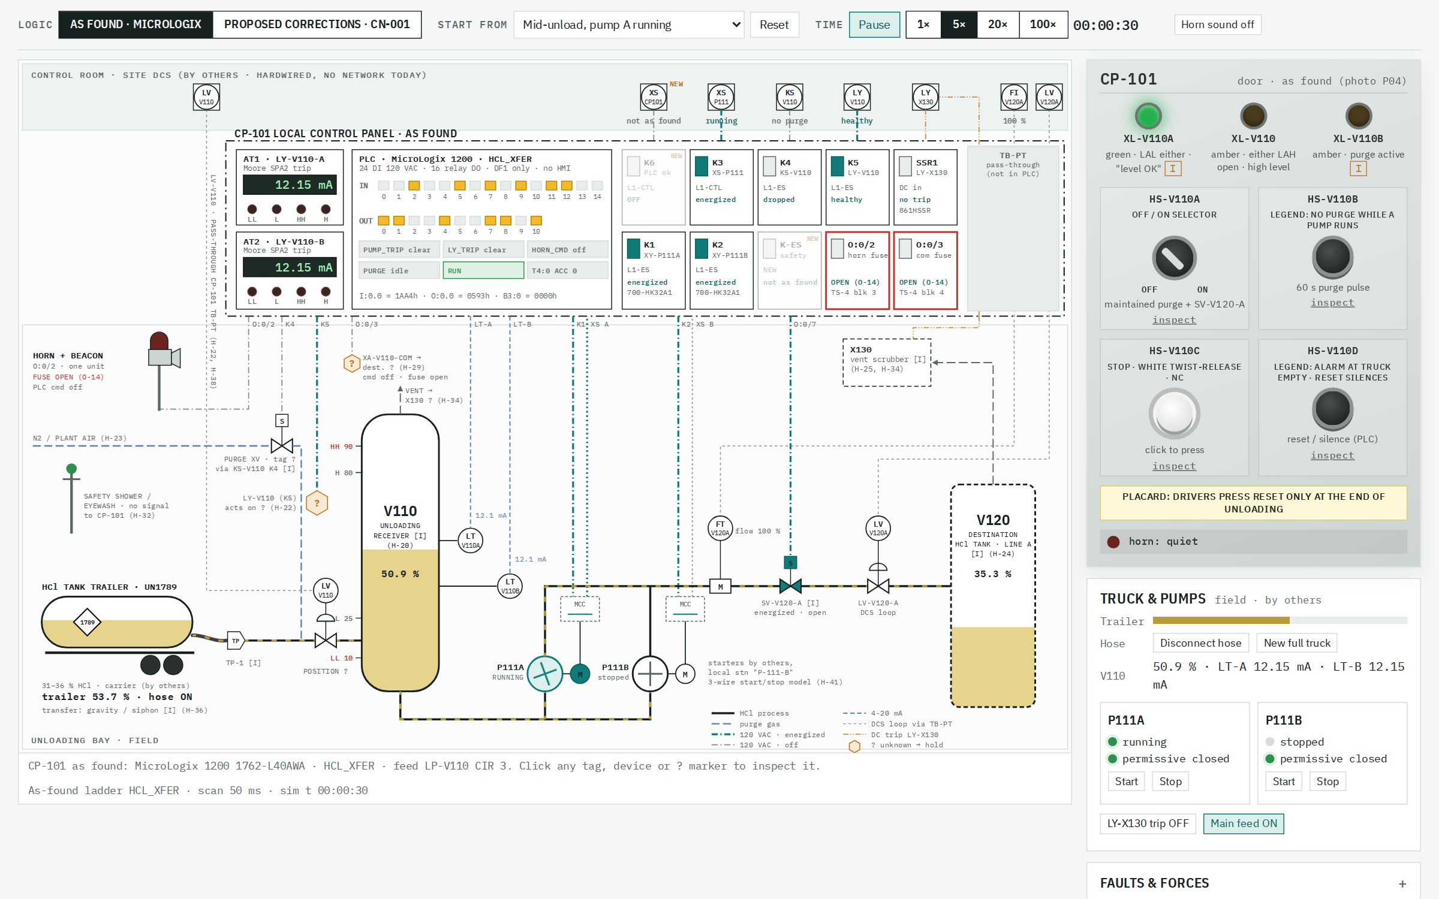Pause the simulation
Viewport: 1439px width, 899px height.
click(x=874, y=25)
